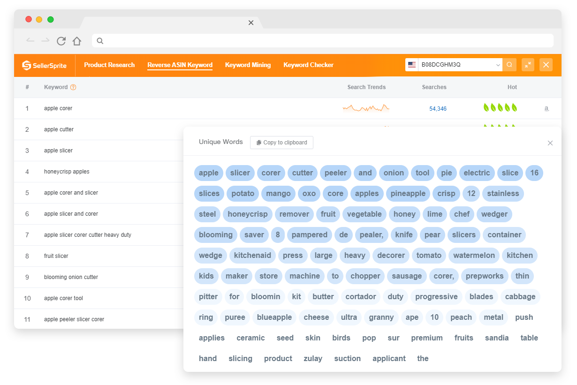577x385 pixels.
Task: Click Copy to clipboard button
Action: (x=281, y=143)
